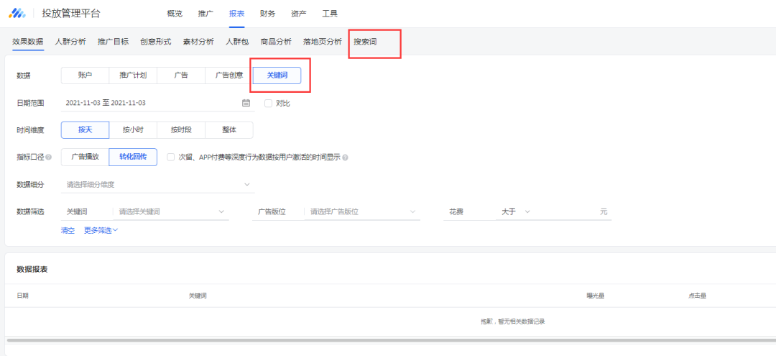Select 关键词 data level

pos(277,76)
